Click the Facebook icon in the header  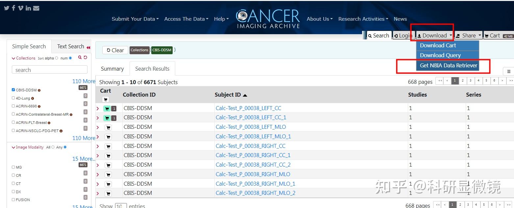(x=13, y=8)
